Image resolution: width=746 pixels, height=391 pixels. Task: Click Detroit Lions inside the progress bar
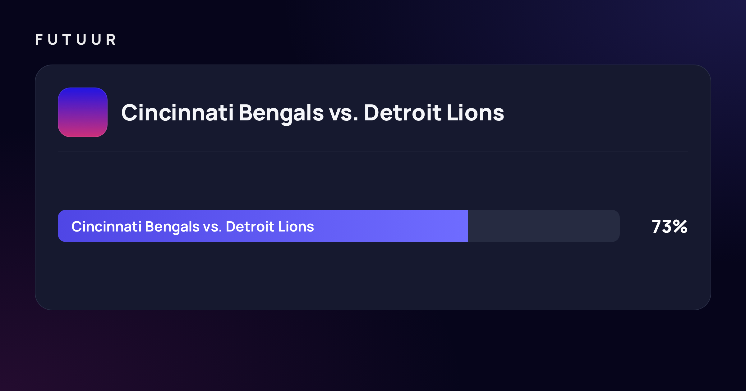tap(270, 227)
